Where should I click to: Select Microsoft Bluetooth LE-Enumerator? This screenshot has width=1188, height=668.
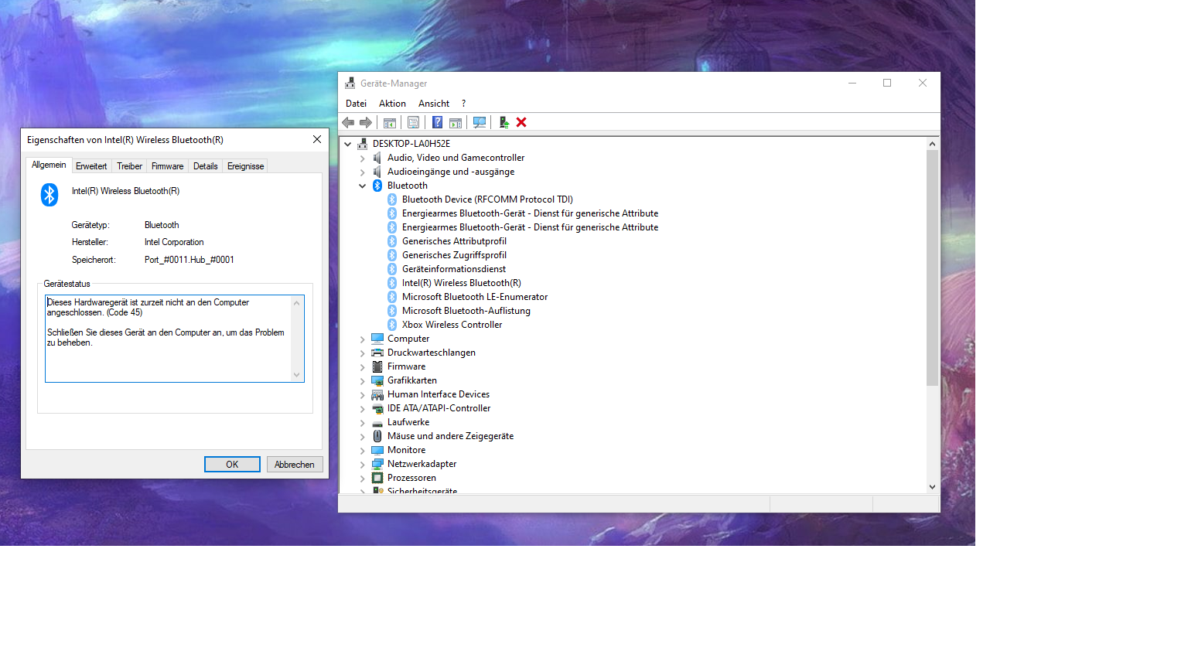pyautogui.click(x=475, y=297)
